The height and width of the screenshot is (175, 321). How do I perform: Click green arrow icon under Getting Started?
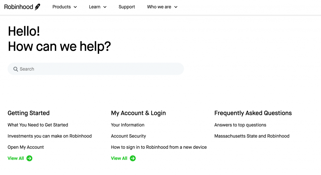[x=29, y=158]
